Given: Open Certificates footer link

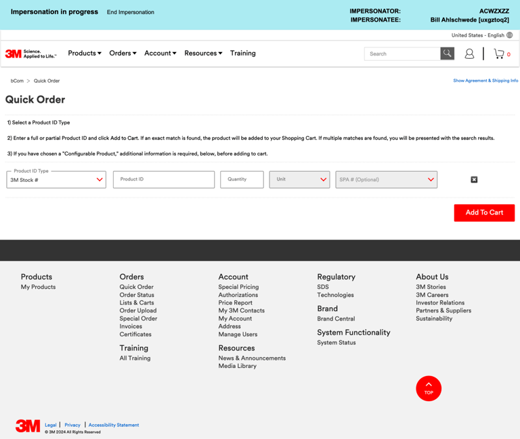Looking at the screenshot, I should pos(135,334).
